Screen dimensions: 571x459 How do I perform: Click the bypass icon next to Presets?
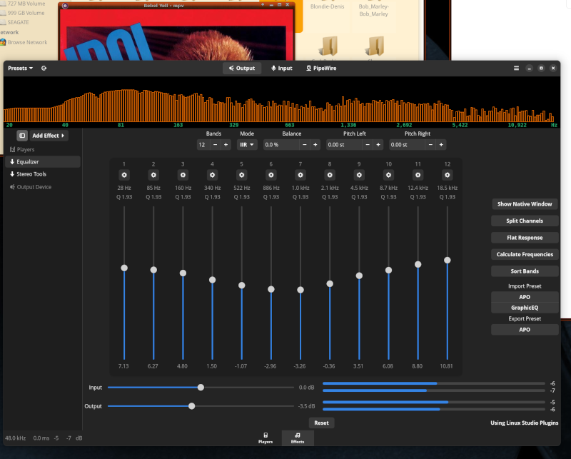(x=44, y=69)
